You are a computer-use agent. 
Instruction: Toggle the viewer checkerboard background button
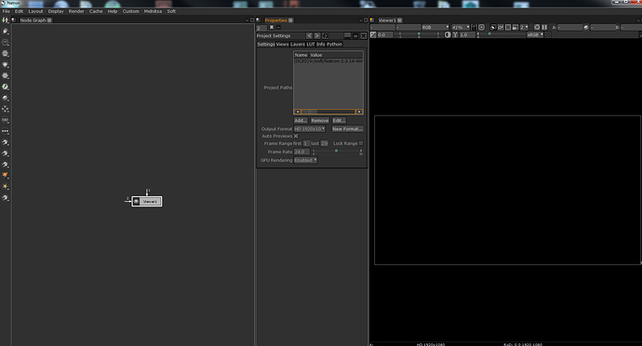click(548, 34)
